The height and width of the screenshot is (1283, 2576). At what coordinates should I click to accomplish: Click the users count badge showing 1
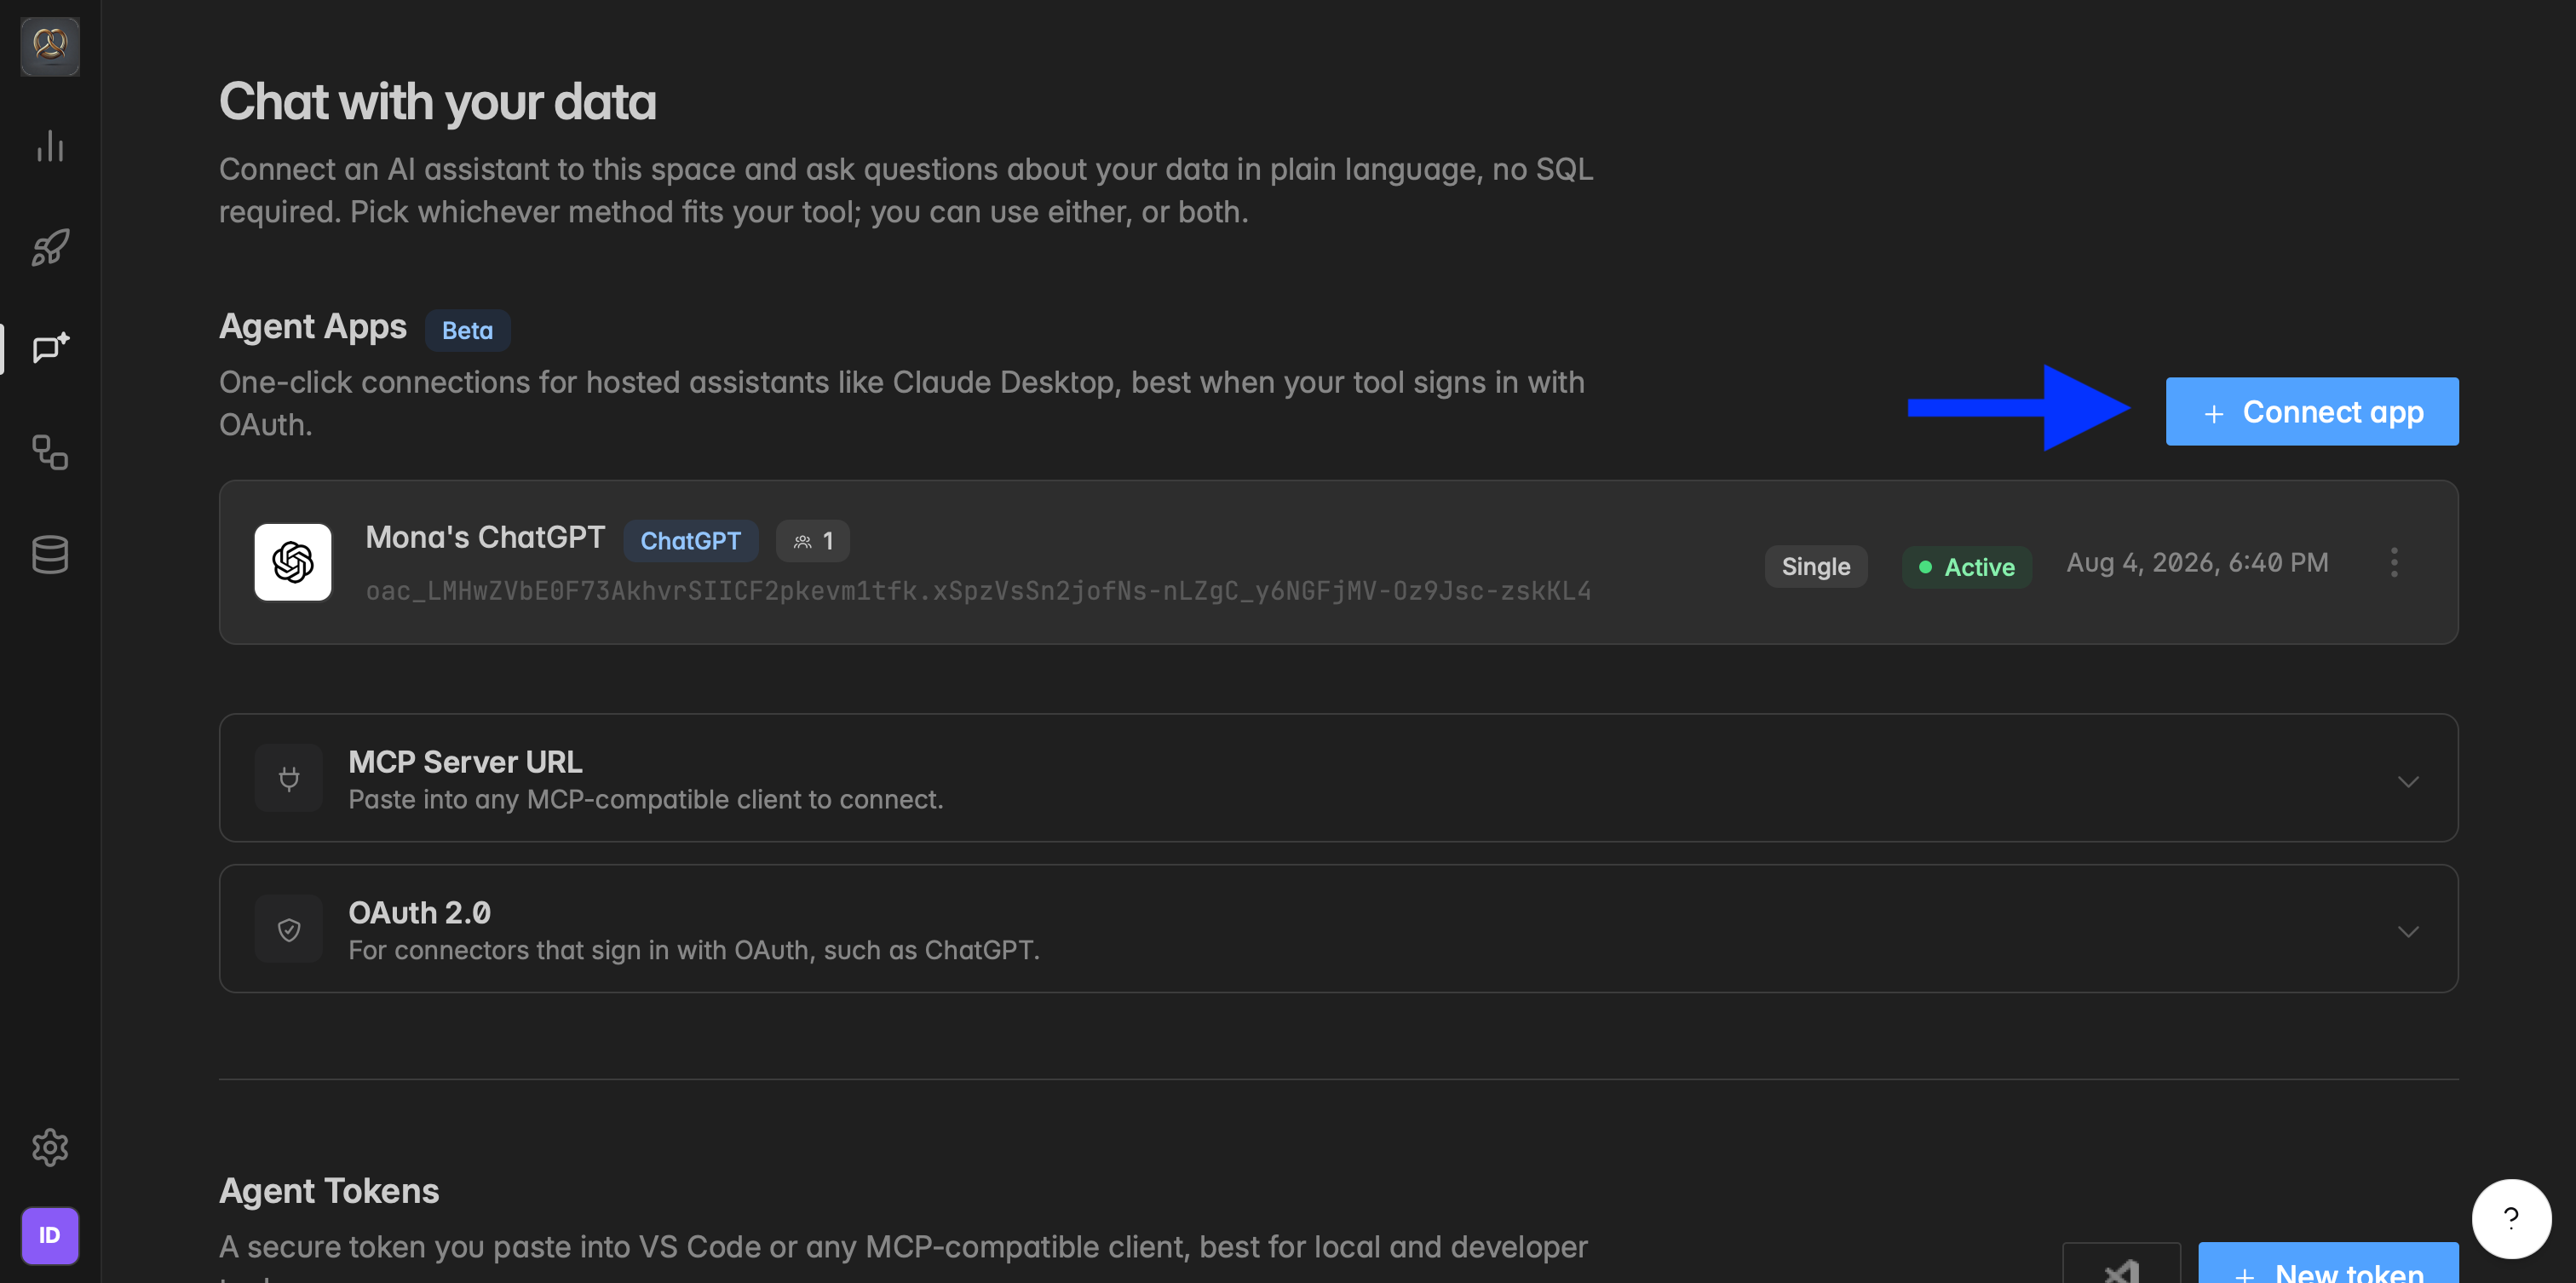pyautogui.click(x=813, y=541)
